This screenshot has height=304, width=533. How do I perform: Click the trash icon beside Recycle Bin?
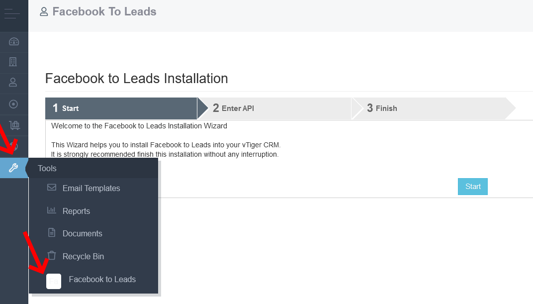point(52,255)
